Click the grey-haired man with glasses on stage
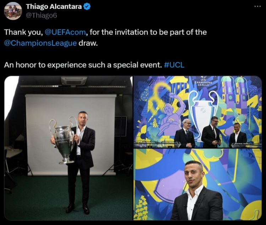 pyautogui.click(x=185, y=133)
